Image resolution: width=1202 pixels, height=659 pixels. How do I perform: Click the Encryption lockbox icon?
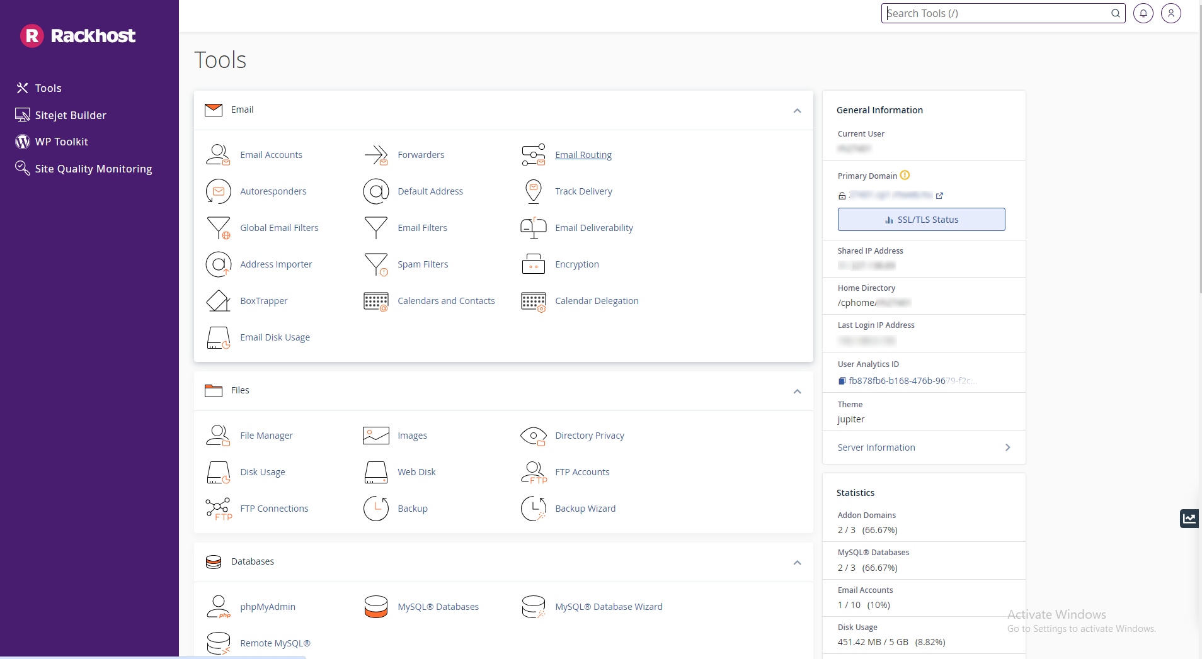[x=534, y=264]
